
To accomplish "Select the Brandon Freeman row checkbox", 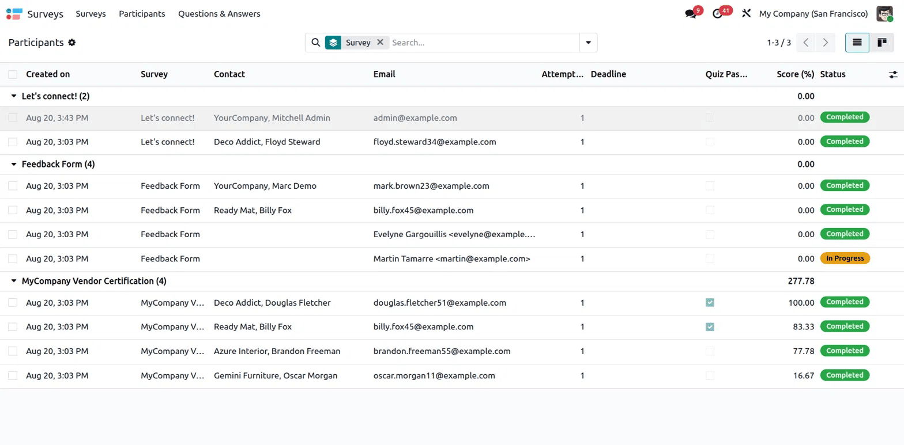I will tap(13, 351).
